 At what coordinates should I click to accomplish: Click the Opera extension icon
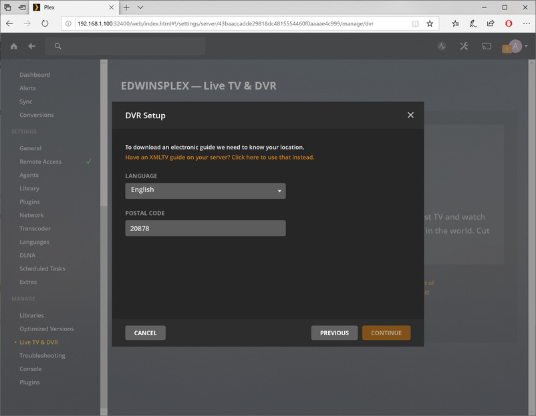click(509, 23)
